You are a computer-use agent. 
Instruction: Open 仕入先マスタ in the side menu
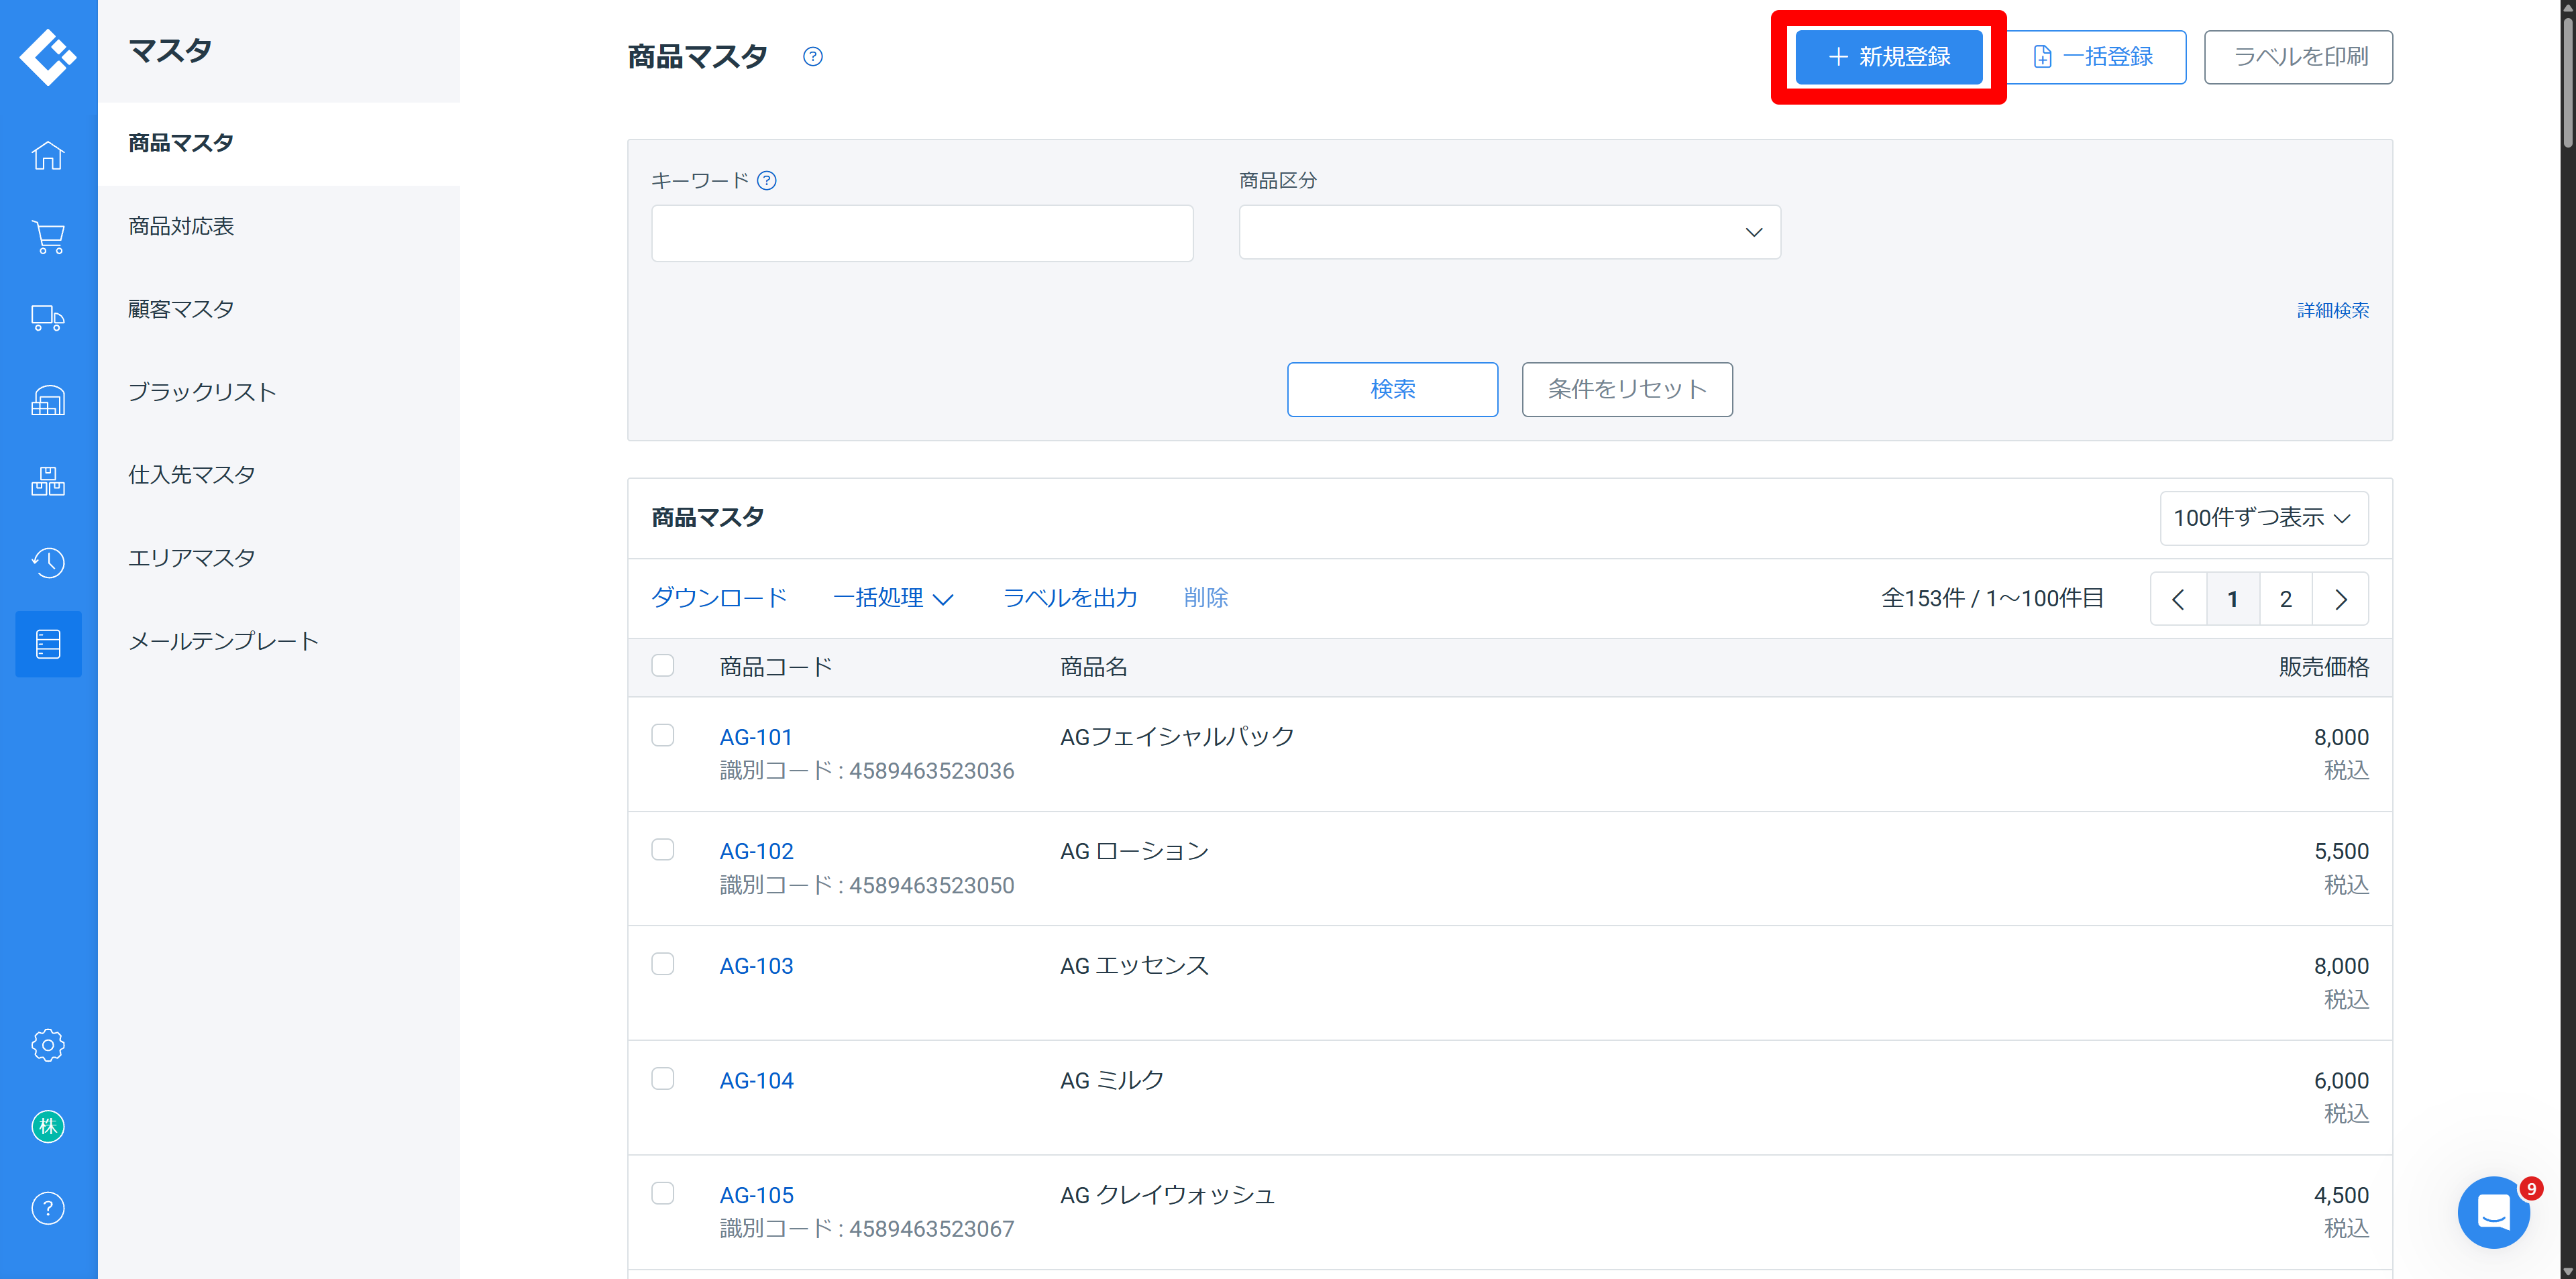coord(191,475)
